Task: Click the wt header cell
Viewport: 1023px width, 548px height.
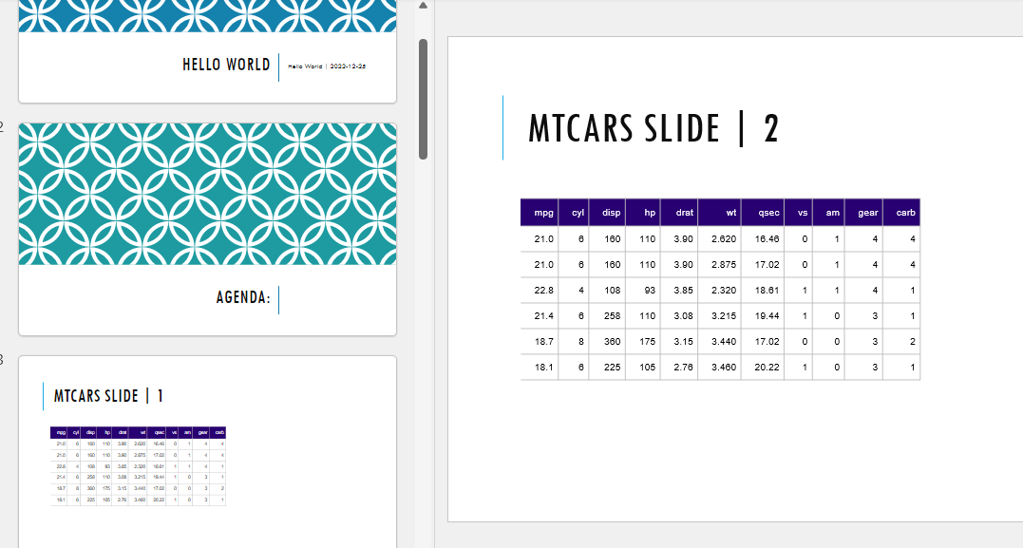Action: [x=720, y=213]
